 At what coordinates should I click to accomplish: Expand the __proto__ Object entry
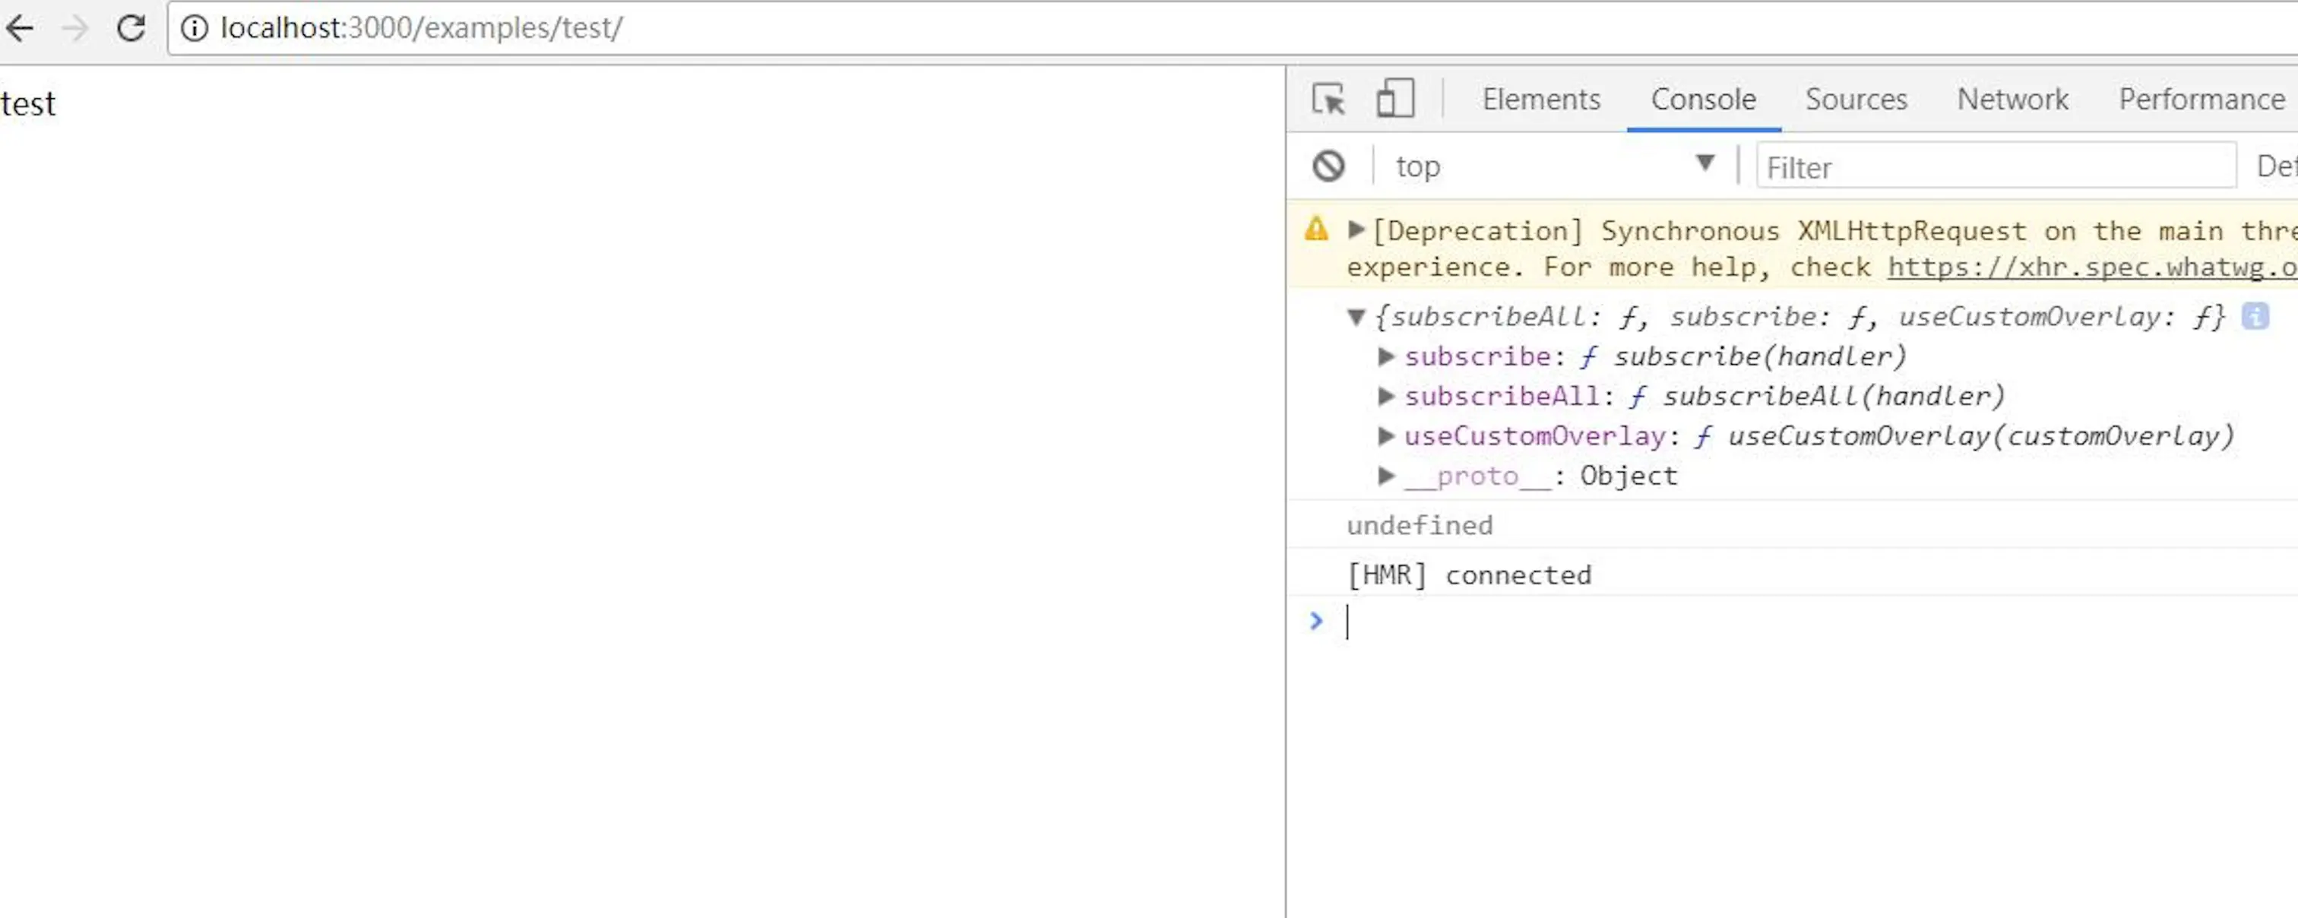tap(1385, 476)
